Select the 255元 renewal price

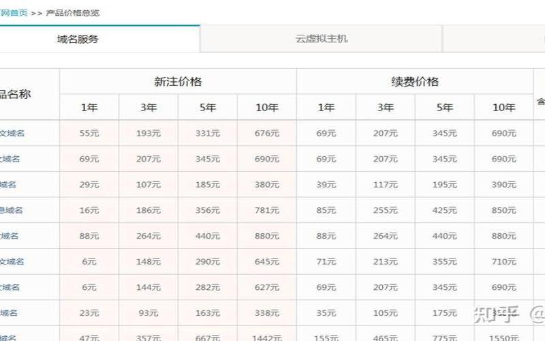385,211
